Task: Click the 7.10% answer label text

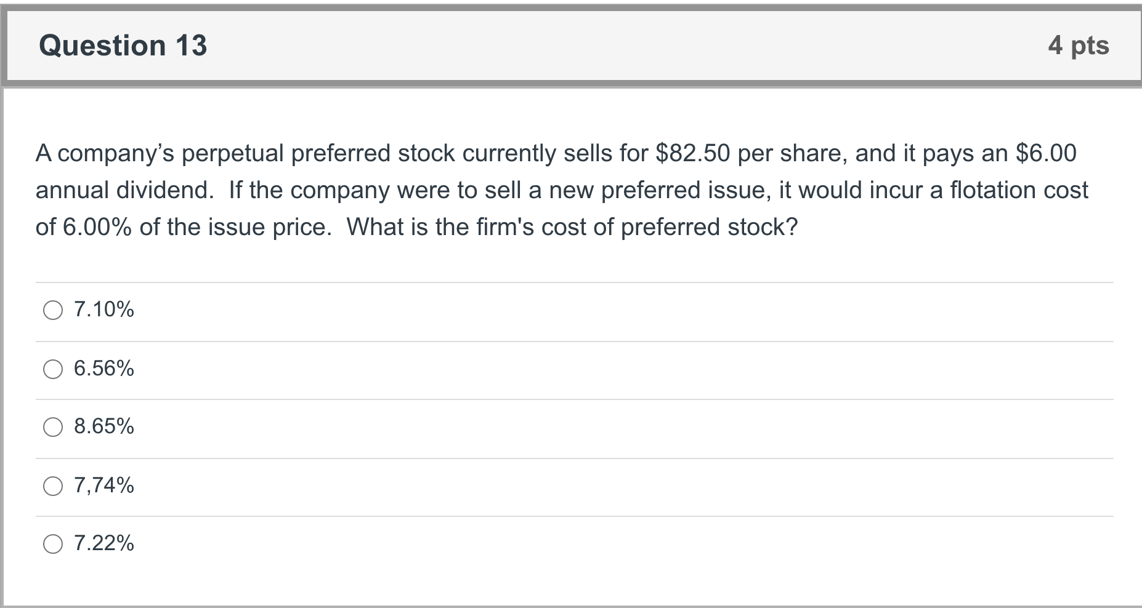Action: (103, 309)
